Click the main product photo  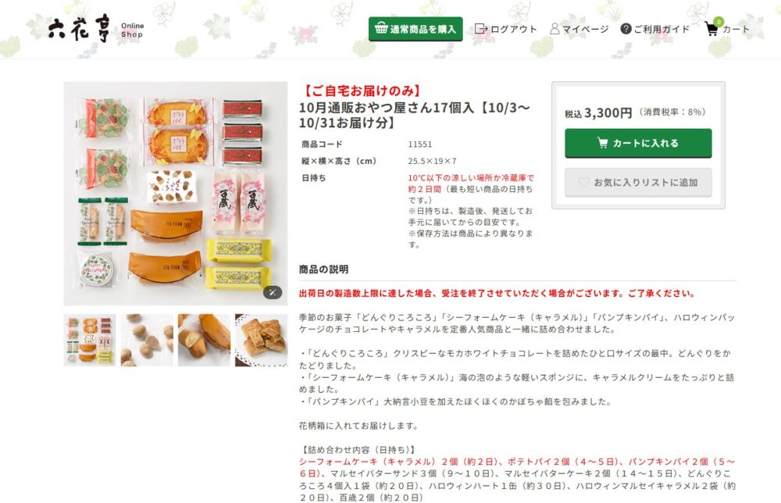(x=176, y=194)
